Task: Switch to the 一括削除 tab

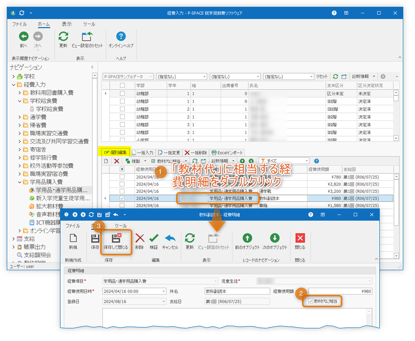Action: pyautogui.click(x=196, y=152)
